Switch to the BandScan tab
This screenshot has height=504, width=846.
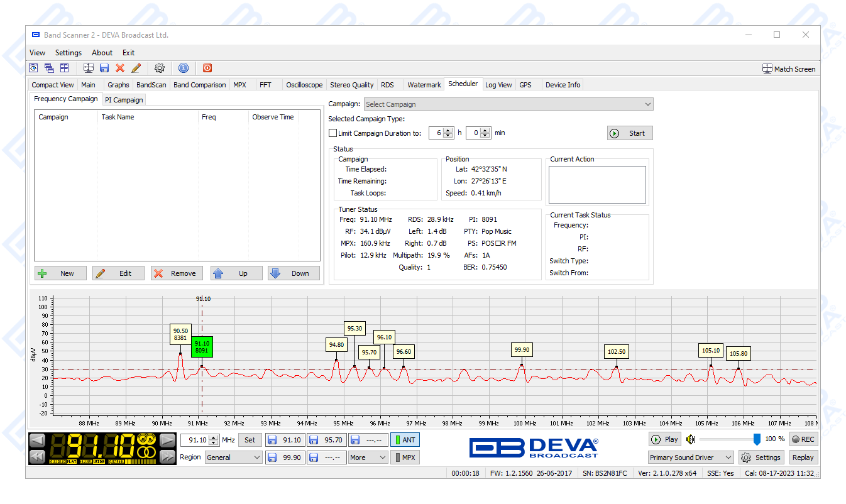pos(151,85)
